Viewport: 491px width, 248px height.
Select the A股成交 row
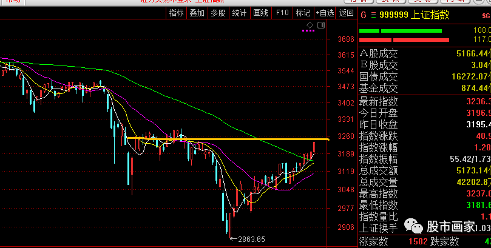point(425,53)
